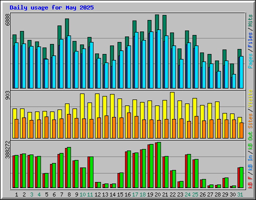The width and height of the screenshot is (256, 200).
Task: Click the sites bar for day 16
Action: pyautogui.click(x=129, y=125)
